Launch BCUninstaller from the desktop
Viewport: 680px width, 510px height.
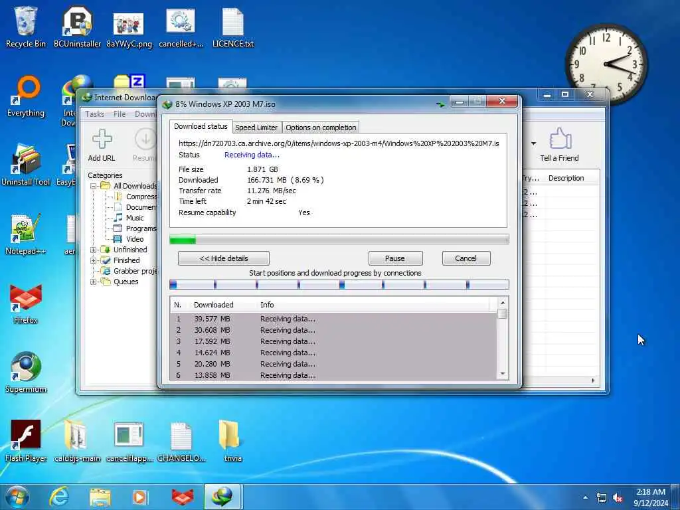[x=77, y=26]
